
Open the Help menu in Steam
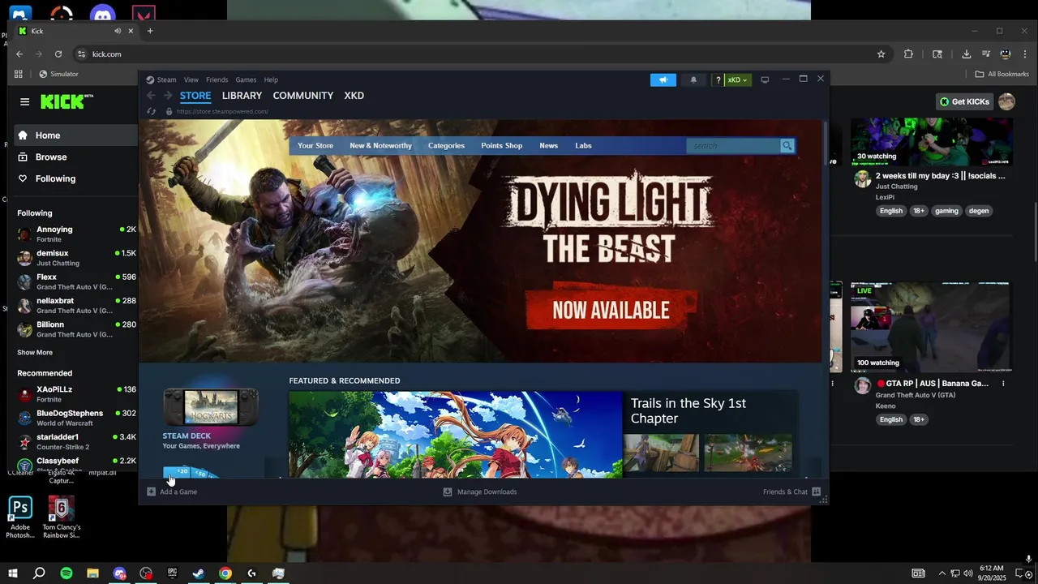(x=271, y=79)
